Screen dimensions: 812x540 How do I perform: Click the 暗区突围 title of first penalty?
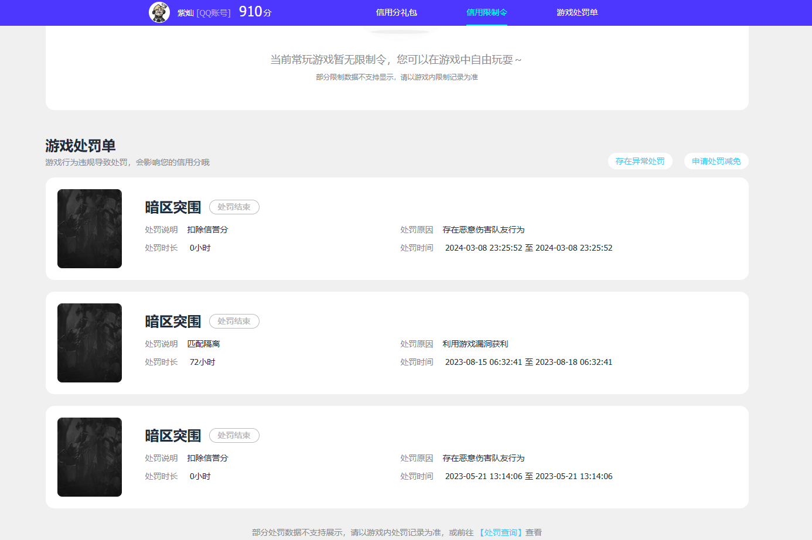[x=173, y=207]
